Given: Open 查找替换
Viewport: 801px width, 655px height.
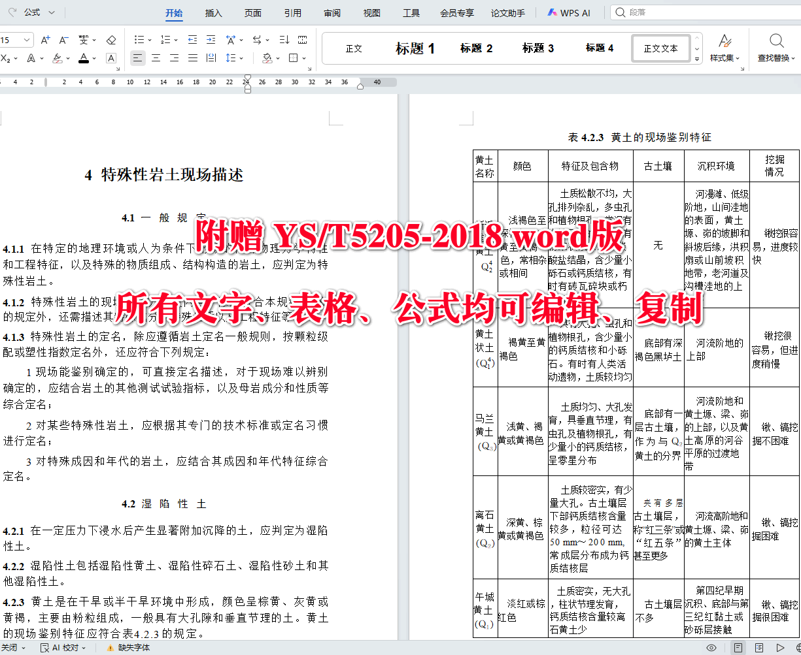Looking at the screenshot, I should point(775,48).
